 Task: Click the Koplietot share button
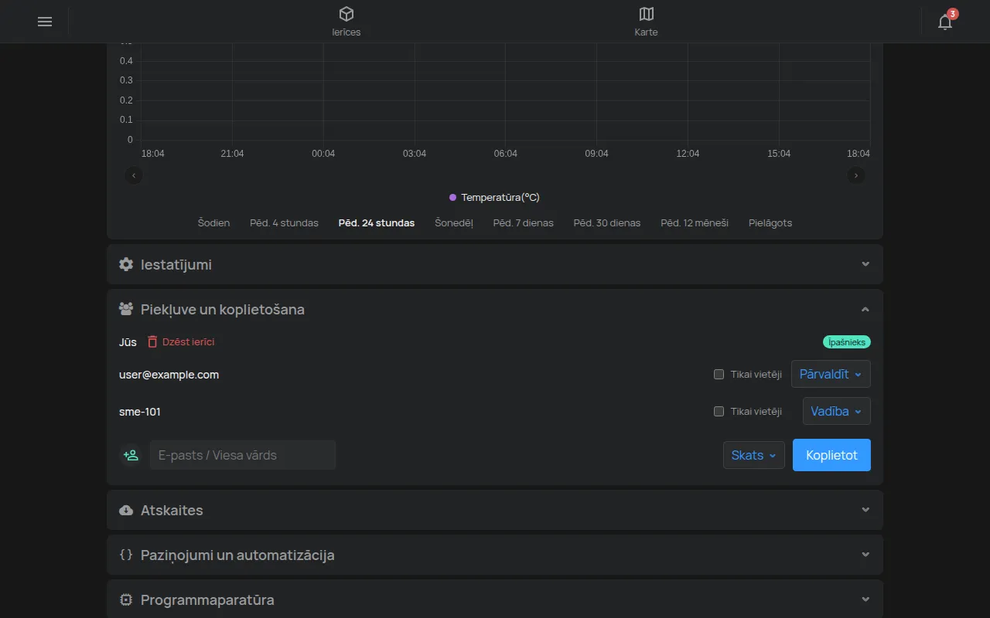coord(831,455)
